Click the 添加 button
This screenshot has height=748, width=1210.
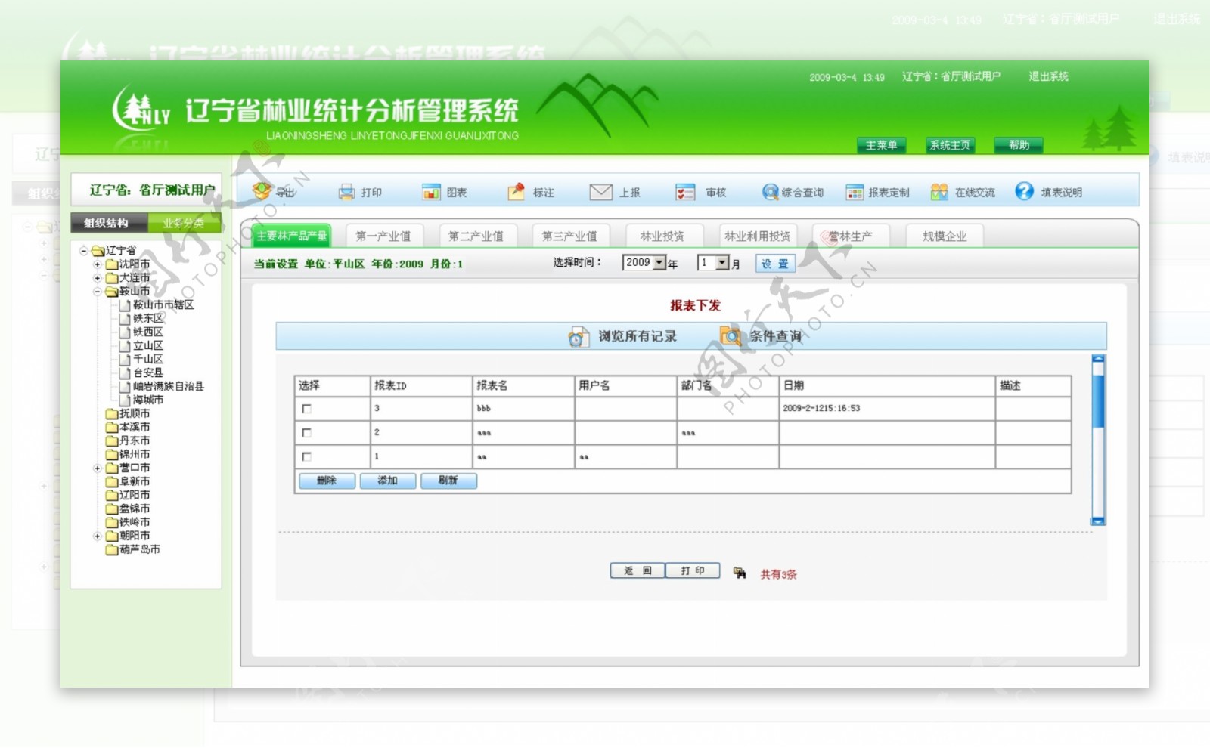point(388,481)
